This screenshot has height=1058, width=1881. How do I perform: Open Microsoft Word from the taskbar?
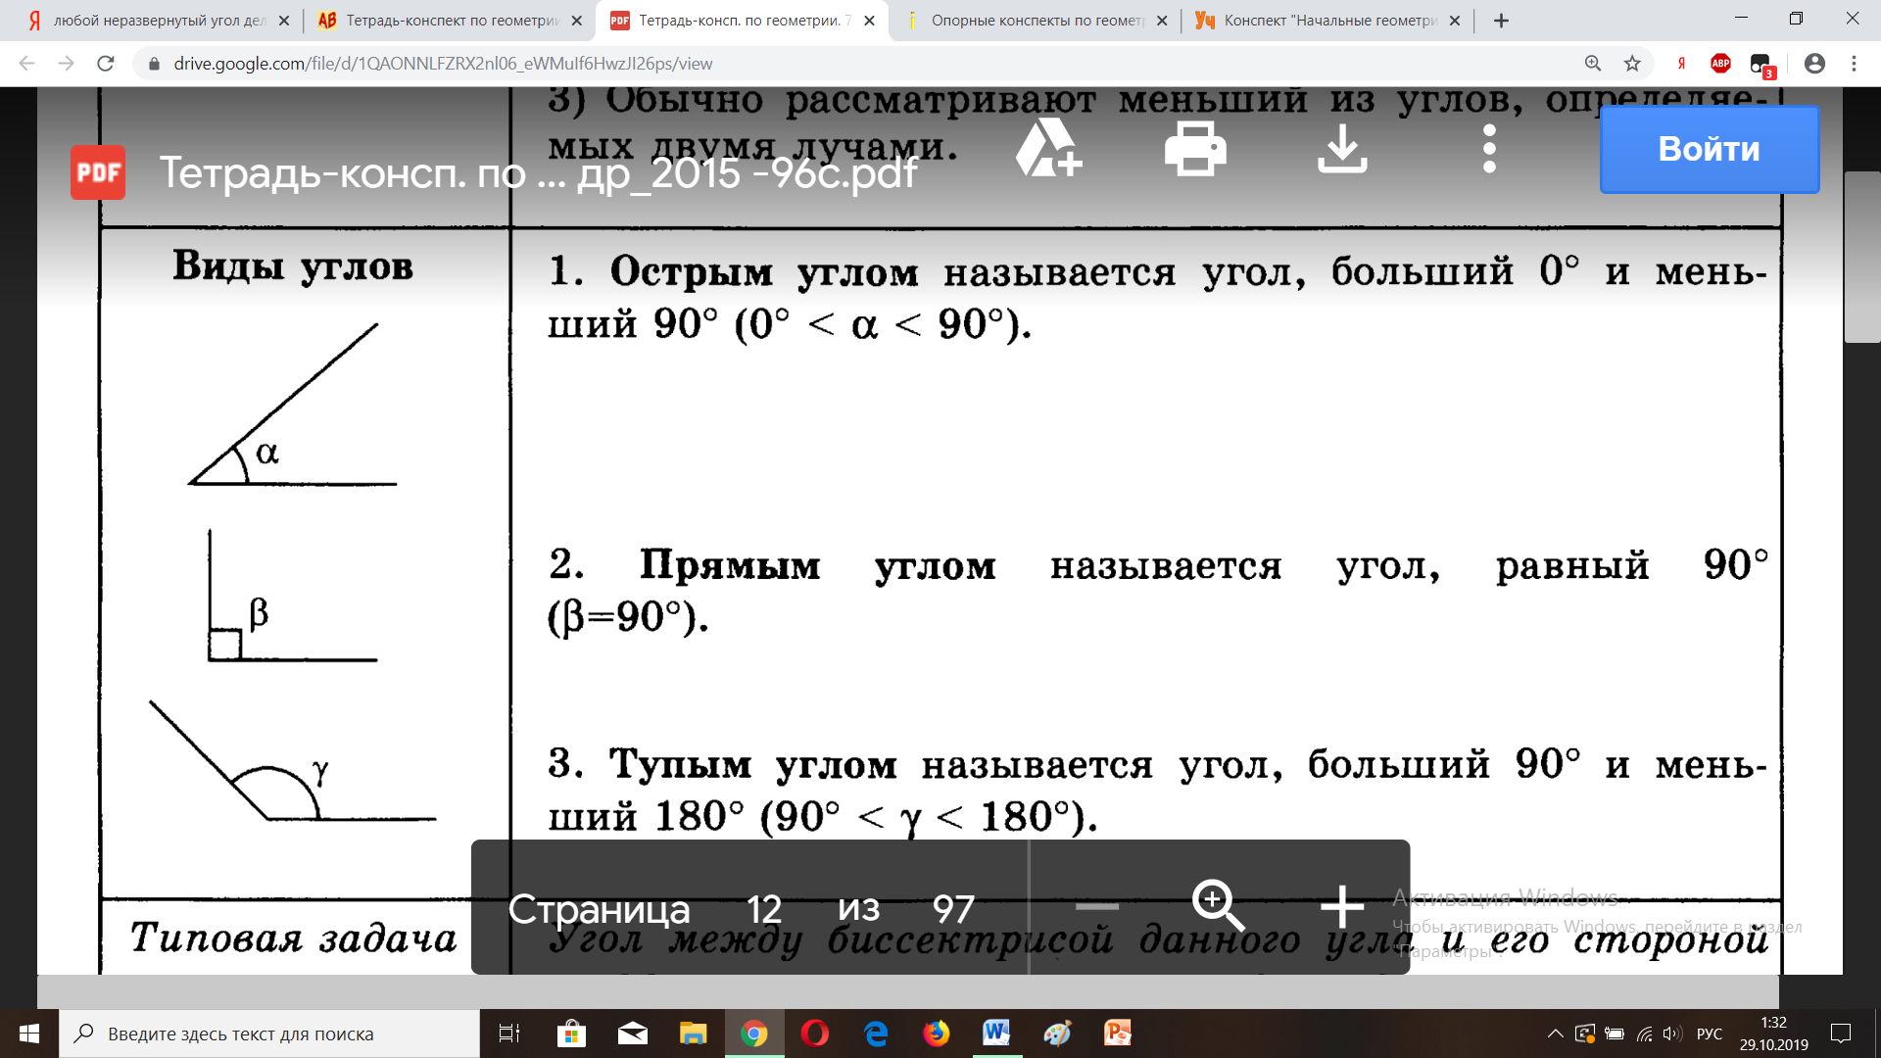[x=996, y=1034]
